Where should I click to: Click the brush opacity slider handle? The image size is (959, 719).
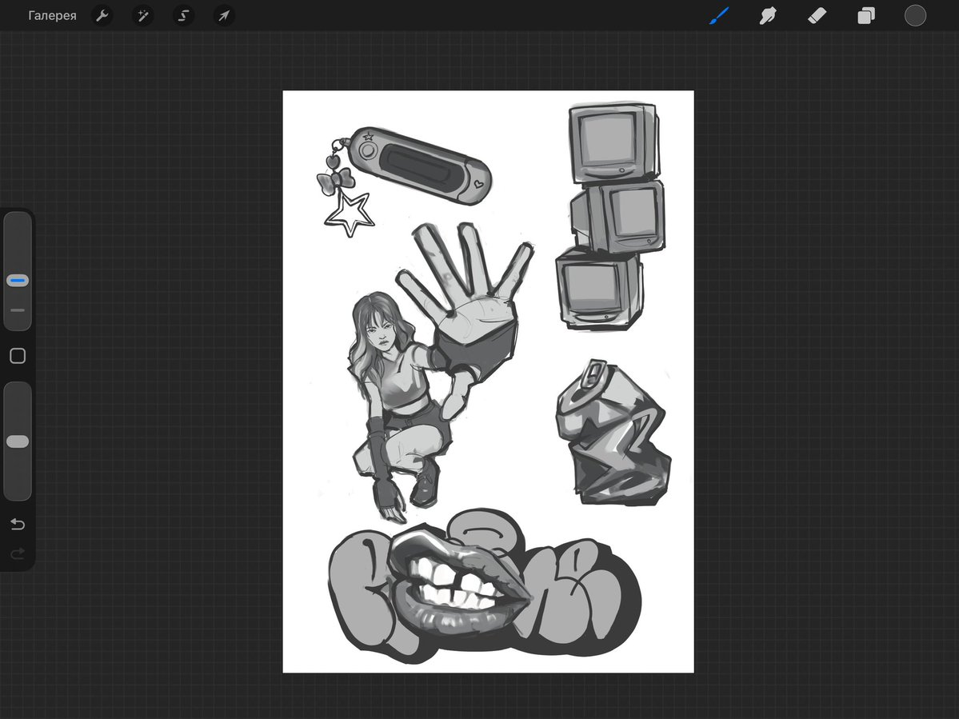[18, 441]
